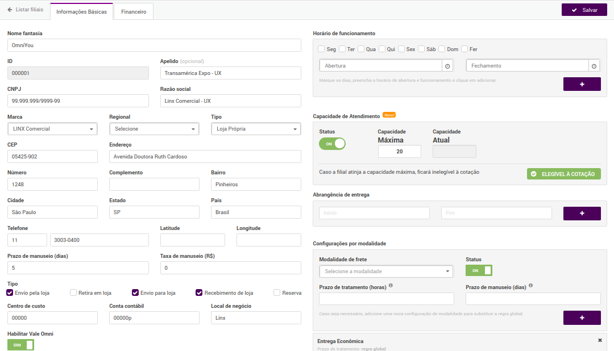Viewport: 614px width, 351px height.
Task: Click info icon beside Prazo de tratamento
Action: (391, 286)
